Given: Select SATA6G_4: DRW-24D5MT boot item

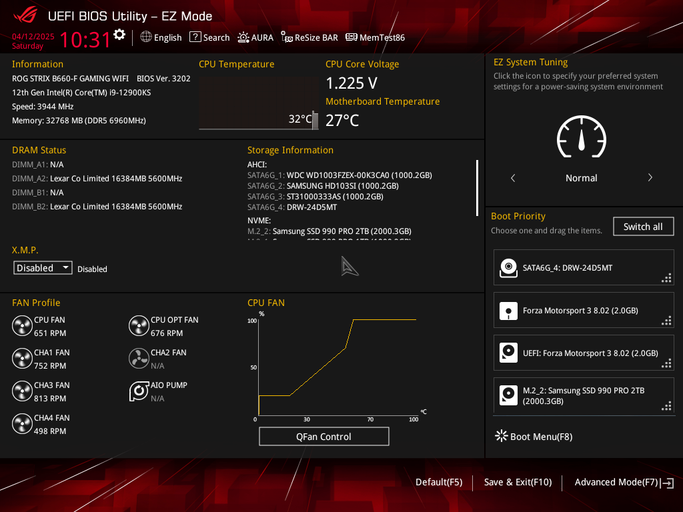Looking at the screenshot, I should 584,267.
